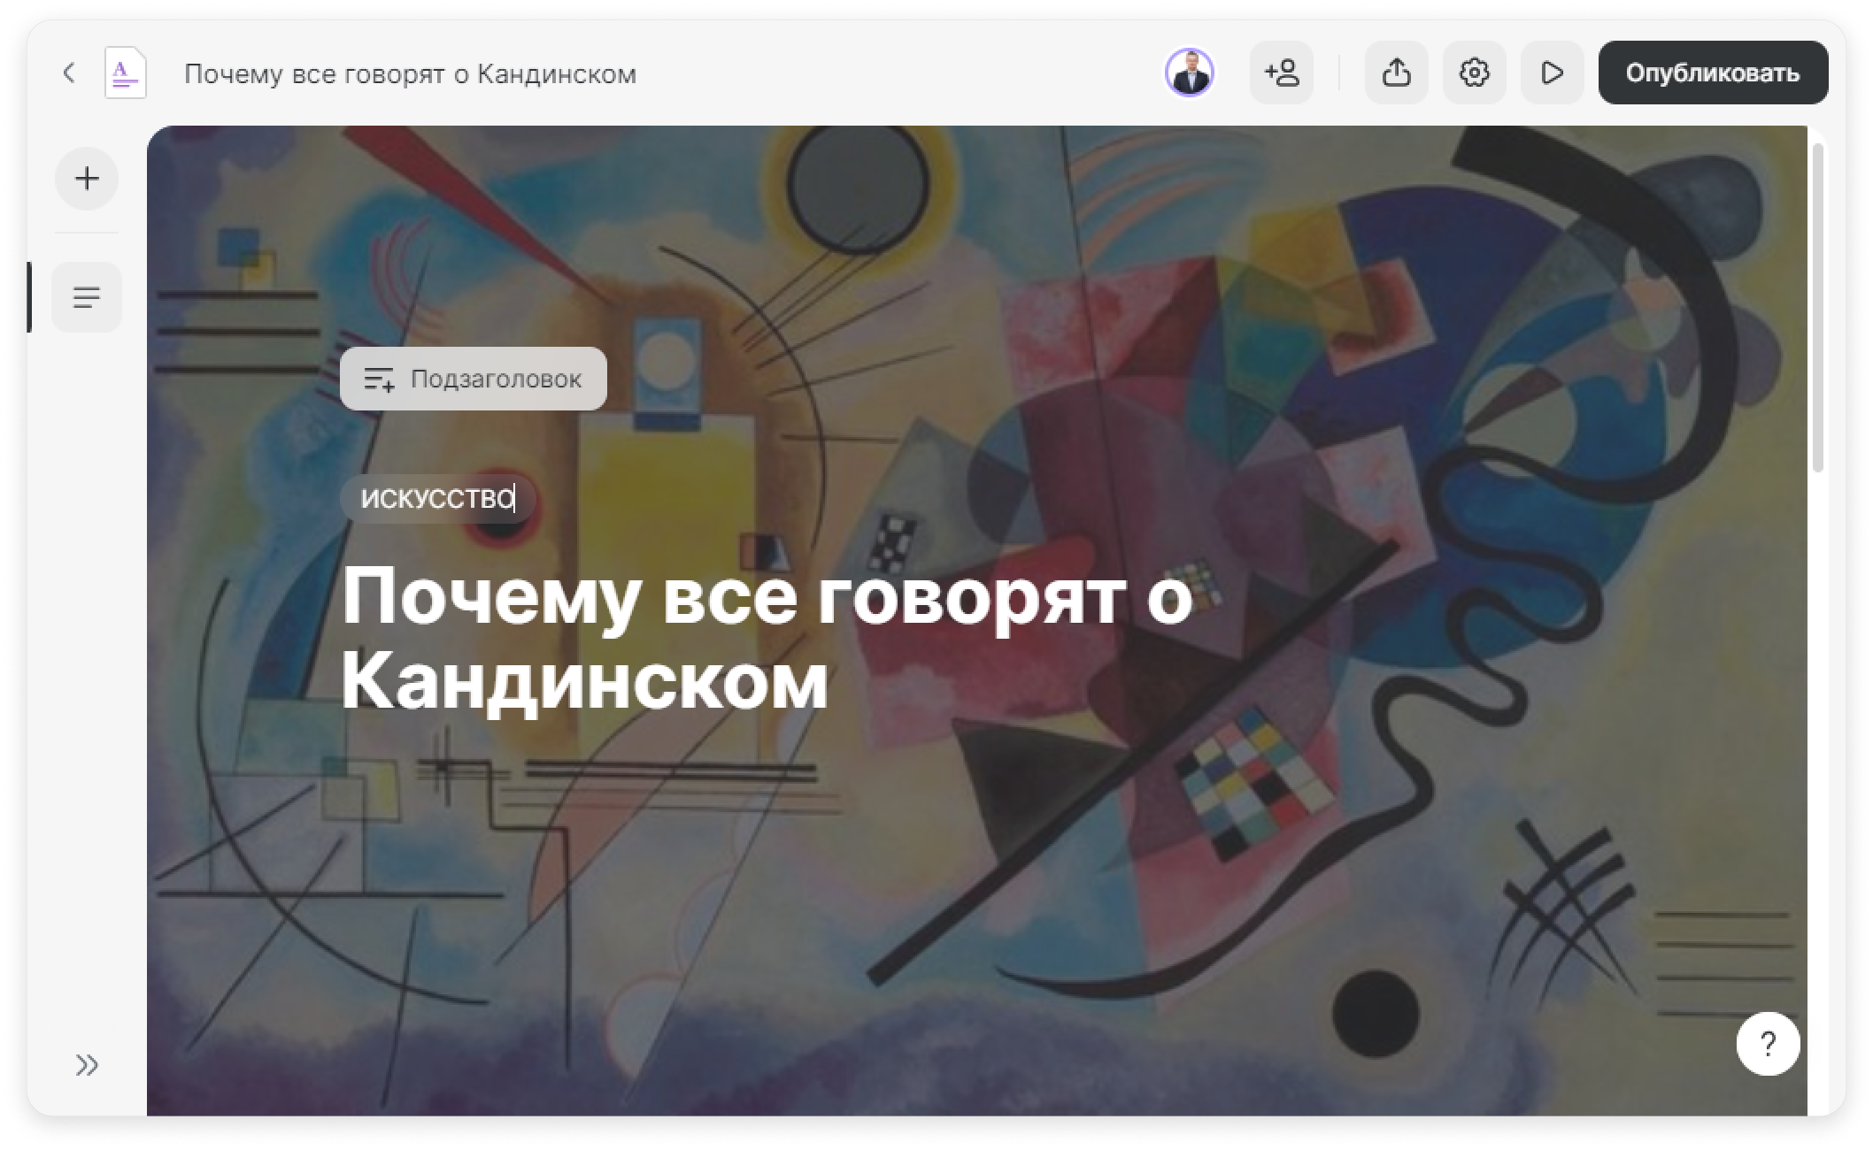Open settings with the gear icon

1474,73
